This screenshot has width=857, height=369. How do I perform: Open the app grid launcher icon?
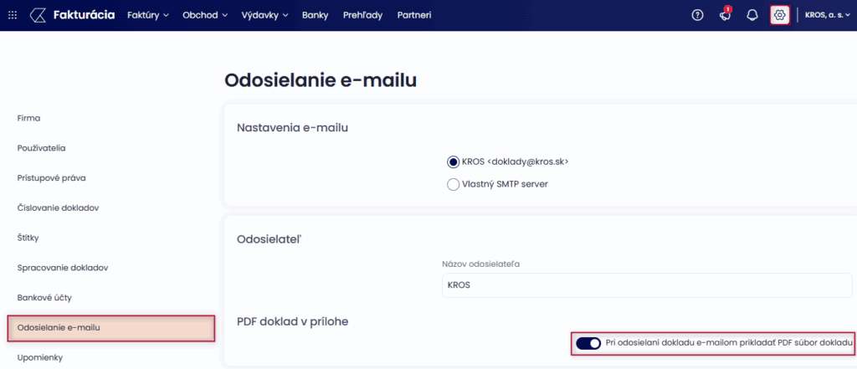coord(12,15)
